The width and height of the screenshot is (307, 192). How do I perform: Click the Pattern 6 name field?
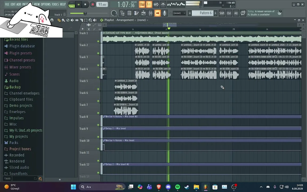203,13
